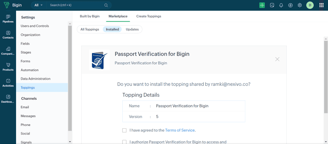Switch to Create Toppings tab

pyautogui.click(x=149, y=16)
